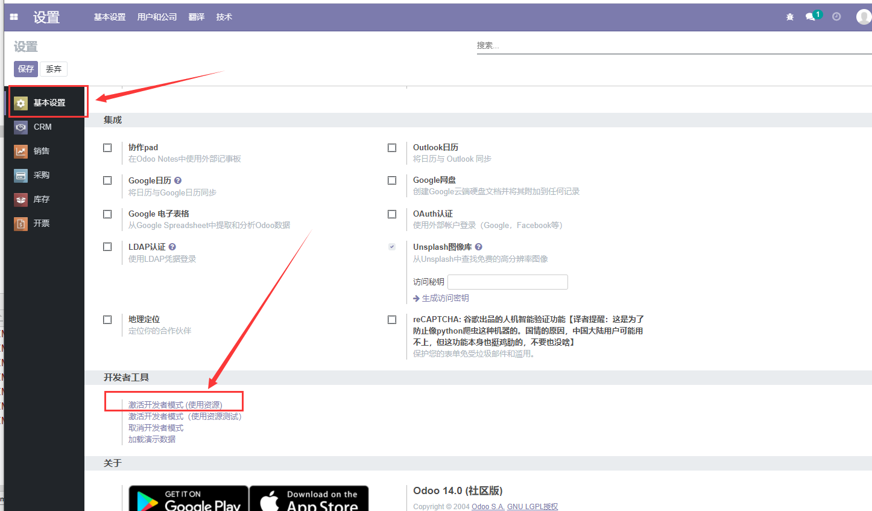Enable the 协作pad checkbox

[107, 147]
